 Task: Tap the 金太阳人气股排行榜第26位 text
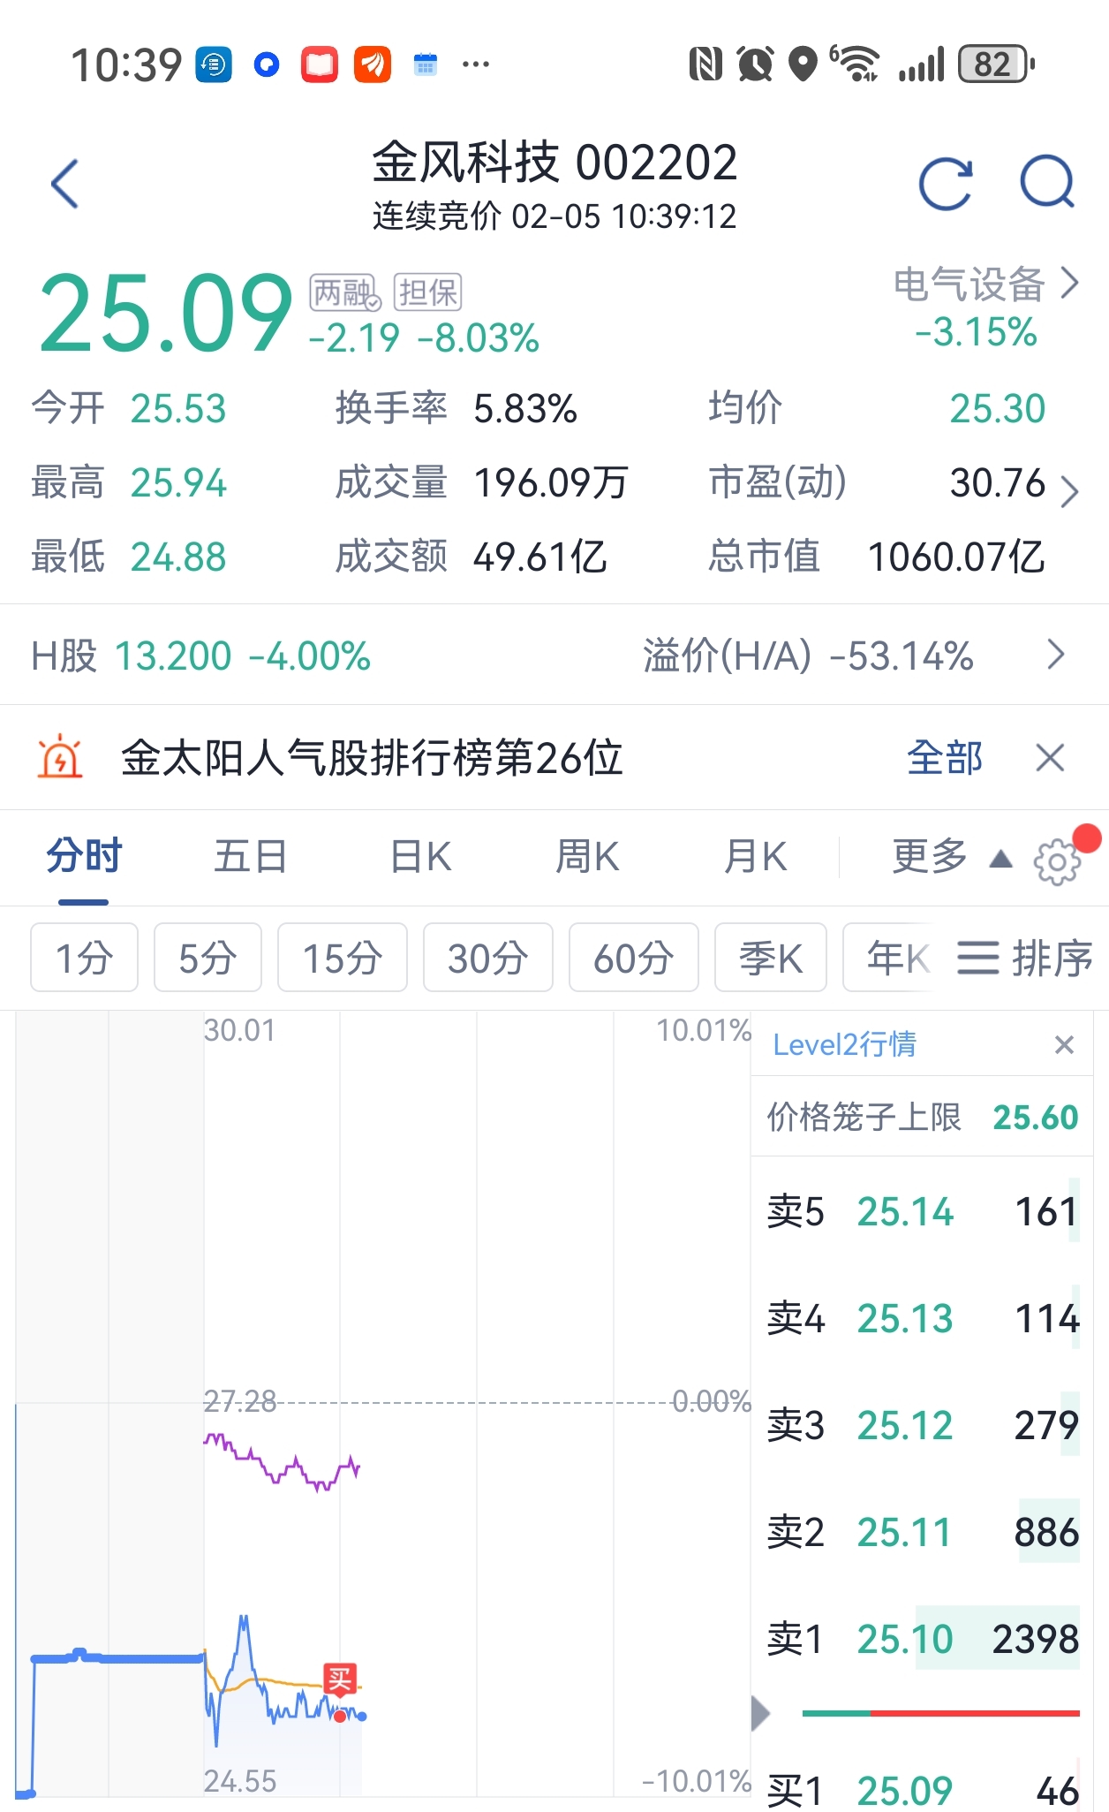coord(372,757)
